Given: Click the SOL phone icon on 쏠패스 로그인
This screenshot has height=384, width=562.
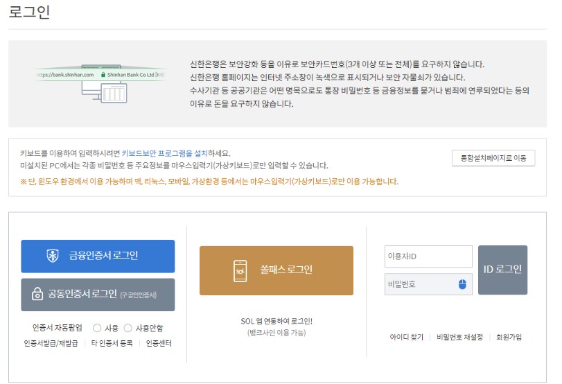Looking at the screenshot, I should [240, 271].
